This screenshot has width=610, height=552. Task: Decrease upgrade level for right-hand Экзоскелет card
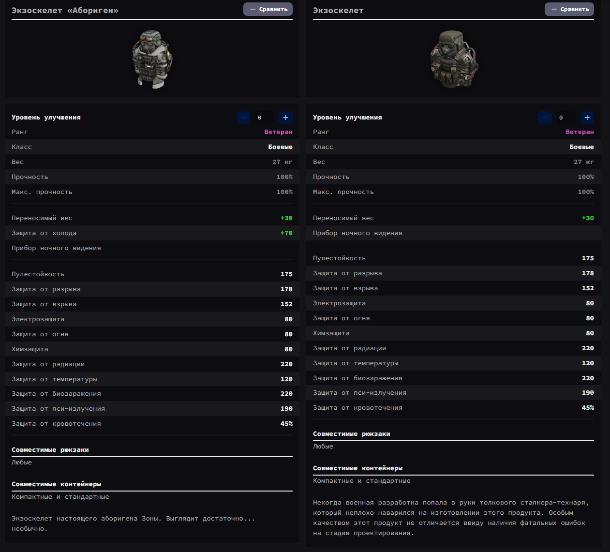click(x=545, y=118)
